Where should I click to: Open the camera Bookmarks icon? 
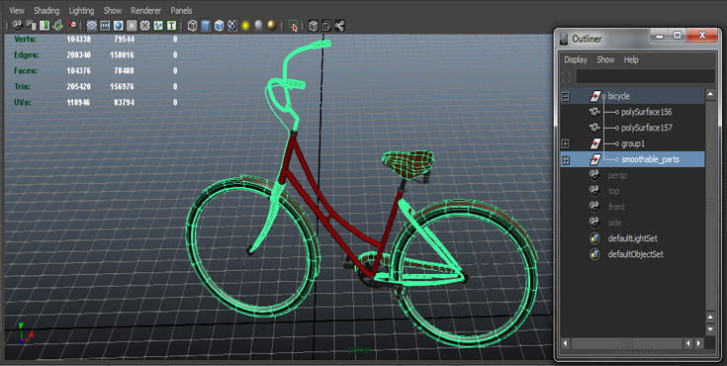point(45,26)
